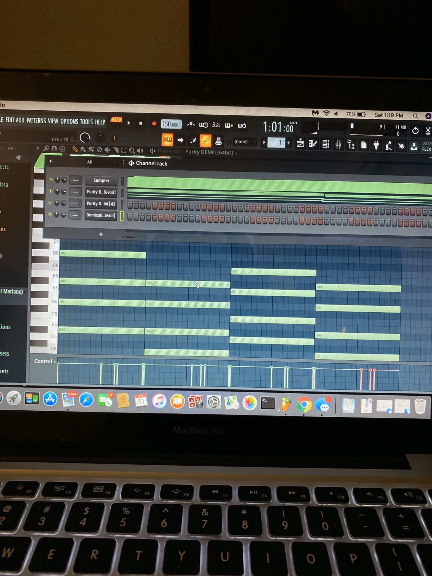
Task: Expand the channel rack menu arrow
Action: click(50, 161)
